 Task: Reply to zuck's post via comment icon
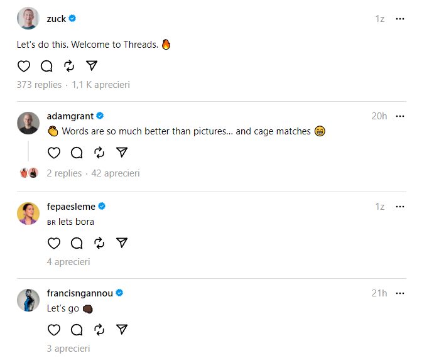(46, 66)
